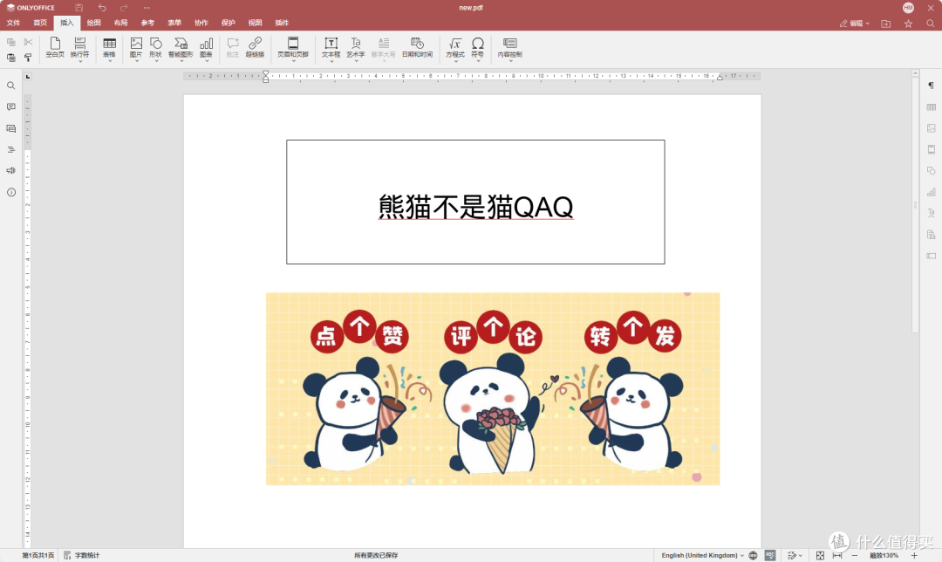
Task: Undo the last action
Action: click(x=102, y=8)
